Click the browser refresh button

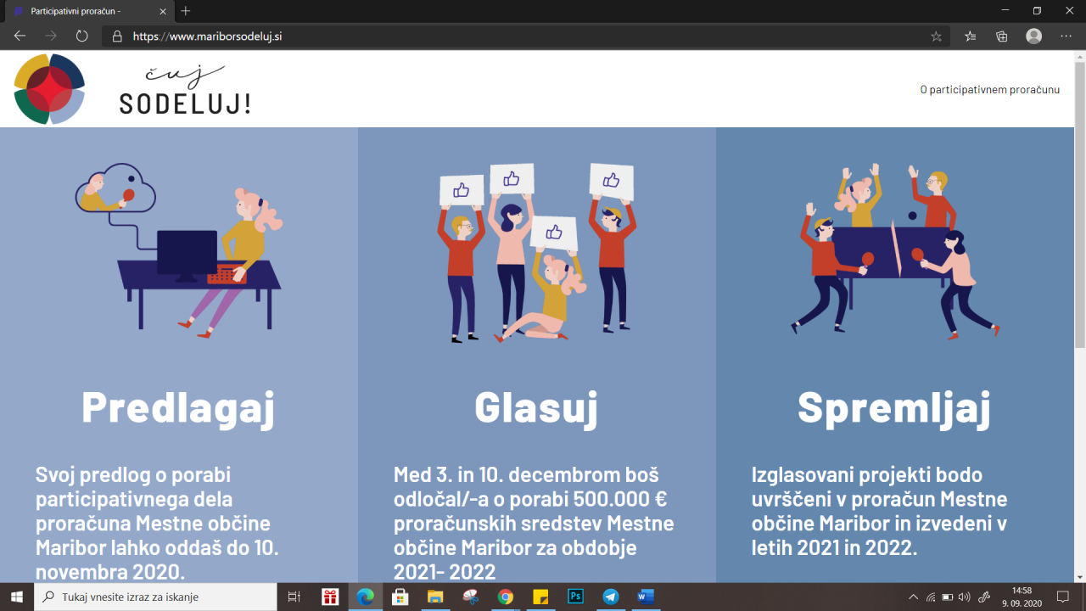82,36
